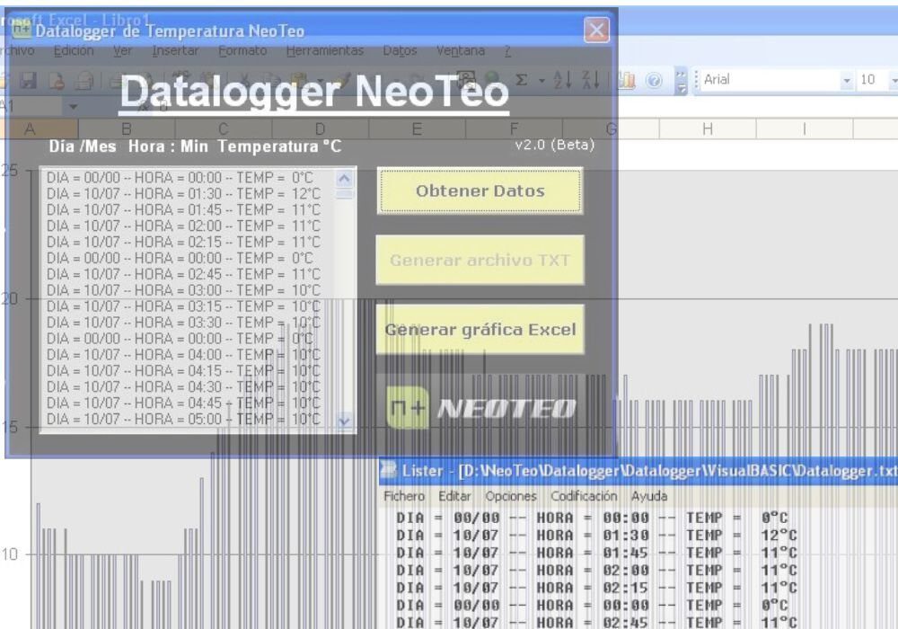Select list row HORA = 04:15 in Datalogger
The height and width of the screenshot is (629, 898).
(183, 370)
